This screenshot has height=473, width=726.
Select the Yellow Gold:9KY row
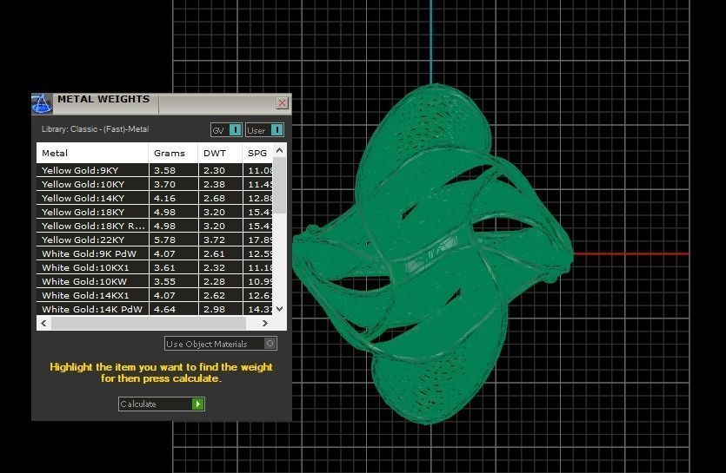(x=155, y=170)
